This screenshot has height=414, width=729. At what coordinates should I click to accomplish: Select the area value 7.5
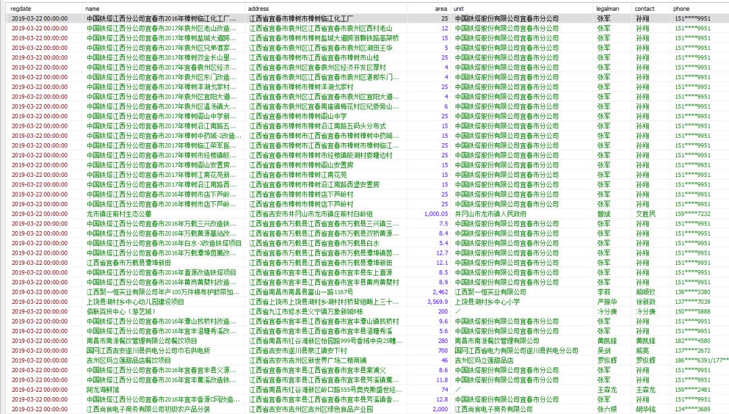pyautogui.click(x=443, y=224)
